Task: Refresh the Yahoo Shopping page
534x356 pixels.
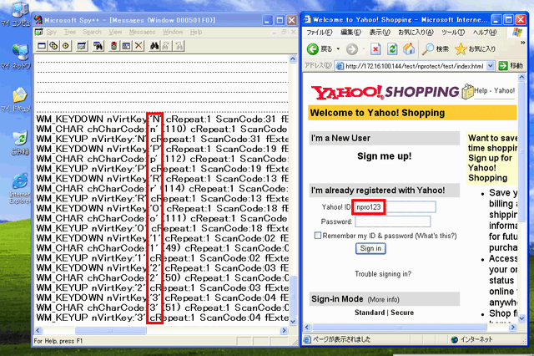Action: 392,49
